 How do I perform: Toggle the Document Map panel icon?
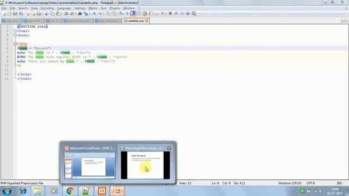145,14
